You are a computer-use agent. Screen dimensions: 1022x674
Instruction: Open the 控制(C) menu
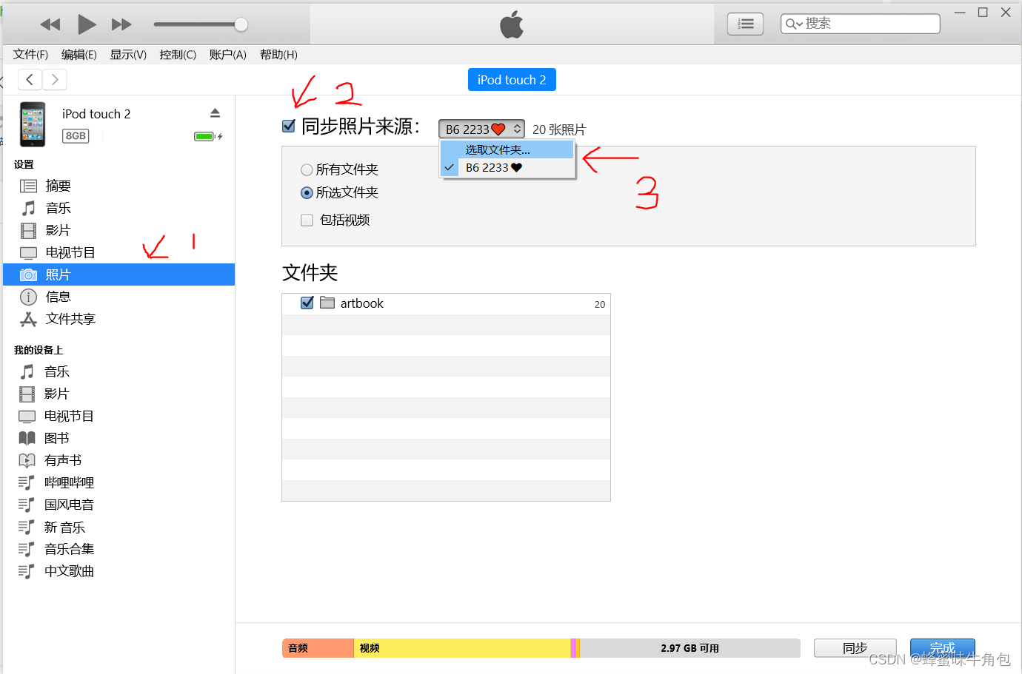[178, 55]
